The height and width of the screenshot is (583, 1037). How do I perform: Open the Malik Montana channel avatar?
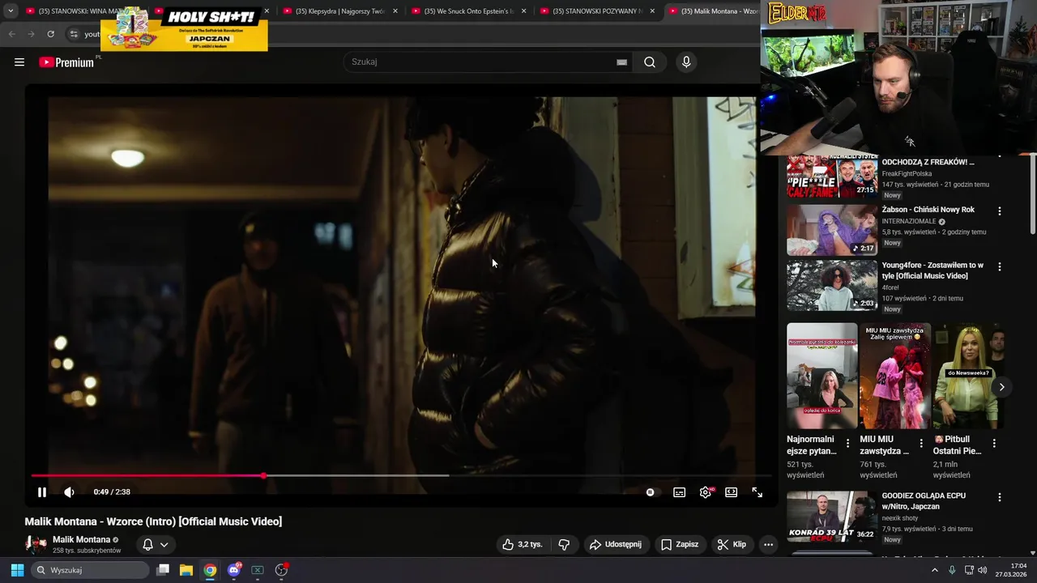tap(36, 544)
